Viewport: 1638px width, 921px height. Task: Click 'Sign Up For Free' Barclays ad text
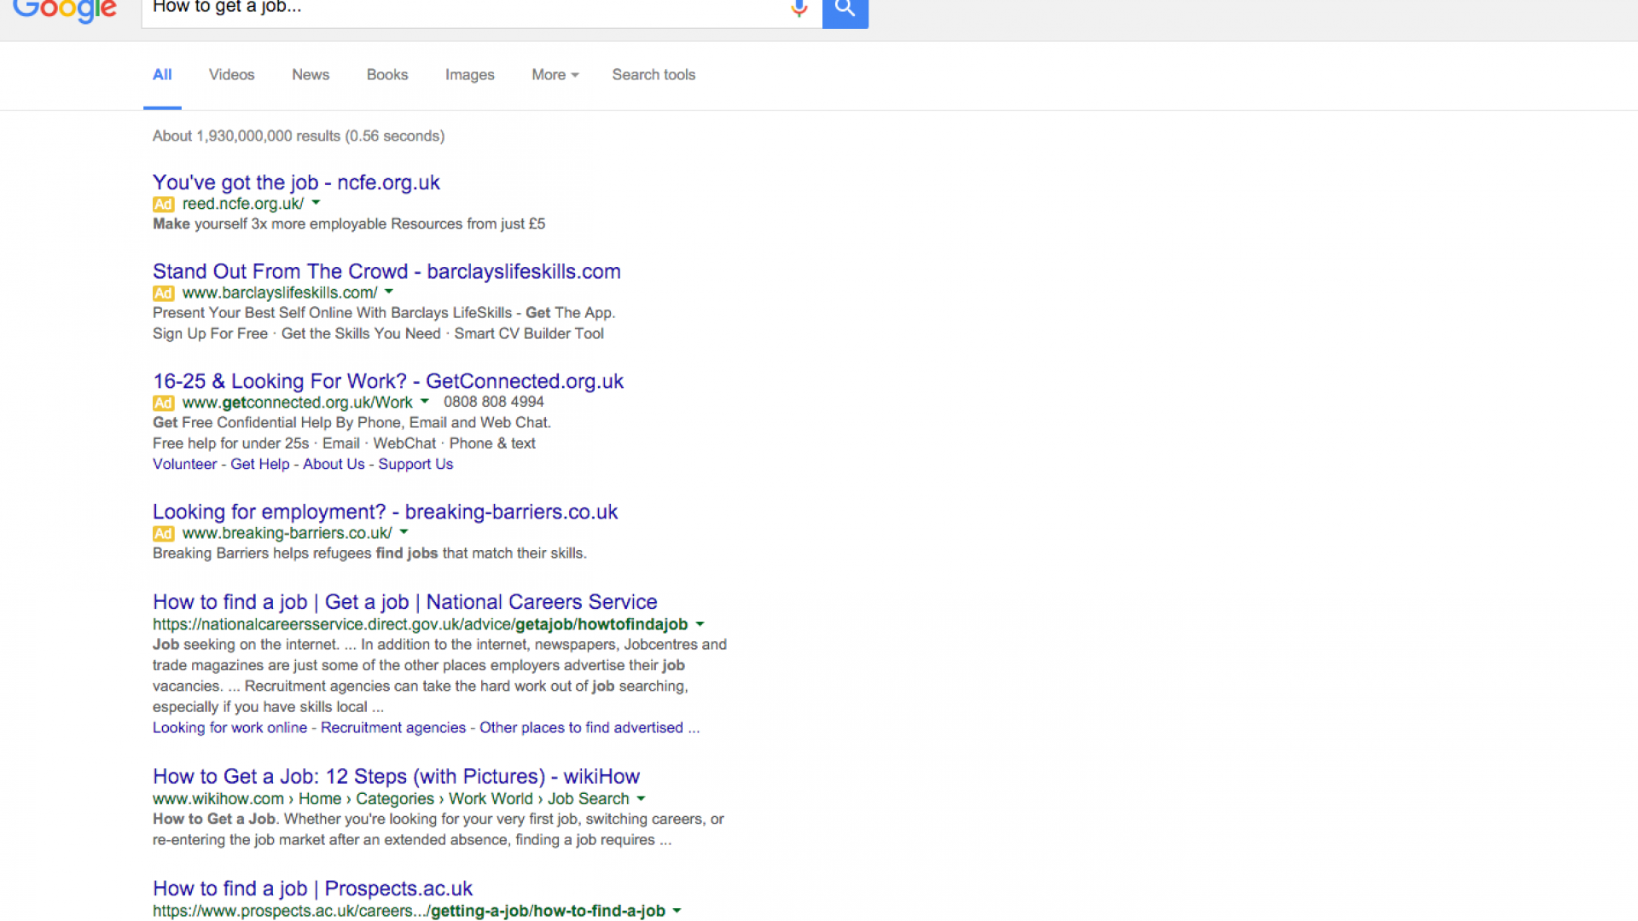(x=210, y=333)
